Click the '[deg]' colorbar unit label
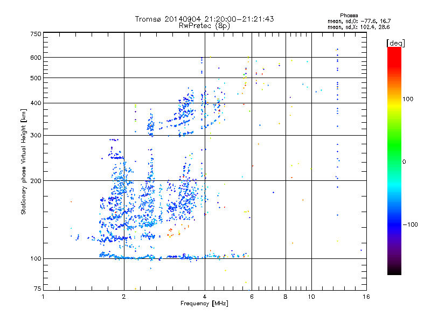Viewport: 431px width, 323px height. 395,43
